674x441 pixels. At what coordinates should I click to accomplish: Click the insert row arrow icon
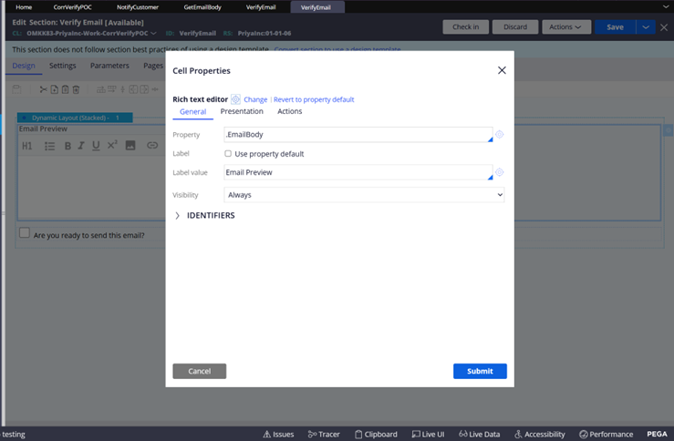click(100, 89)
